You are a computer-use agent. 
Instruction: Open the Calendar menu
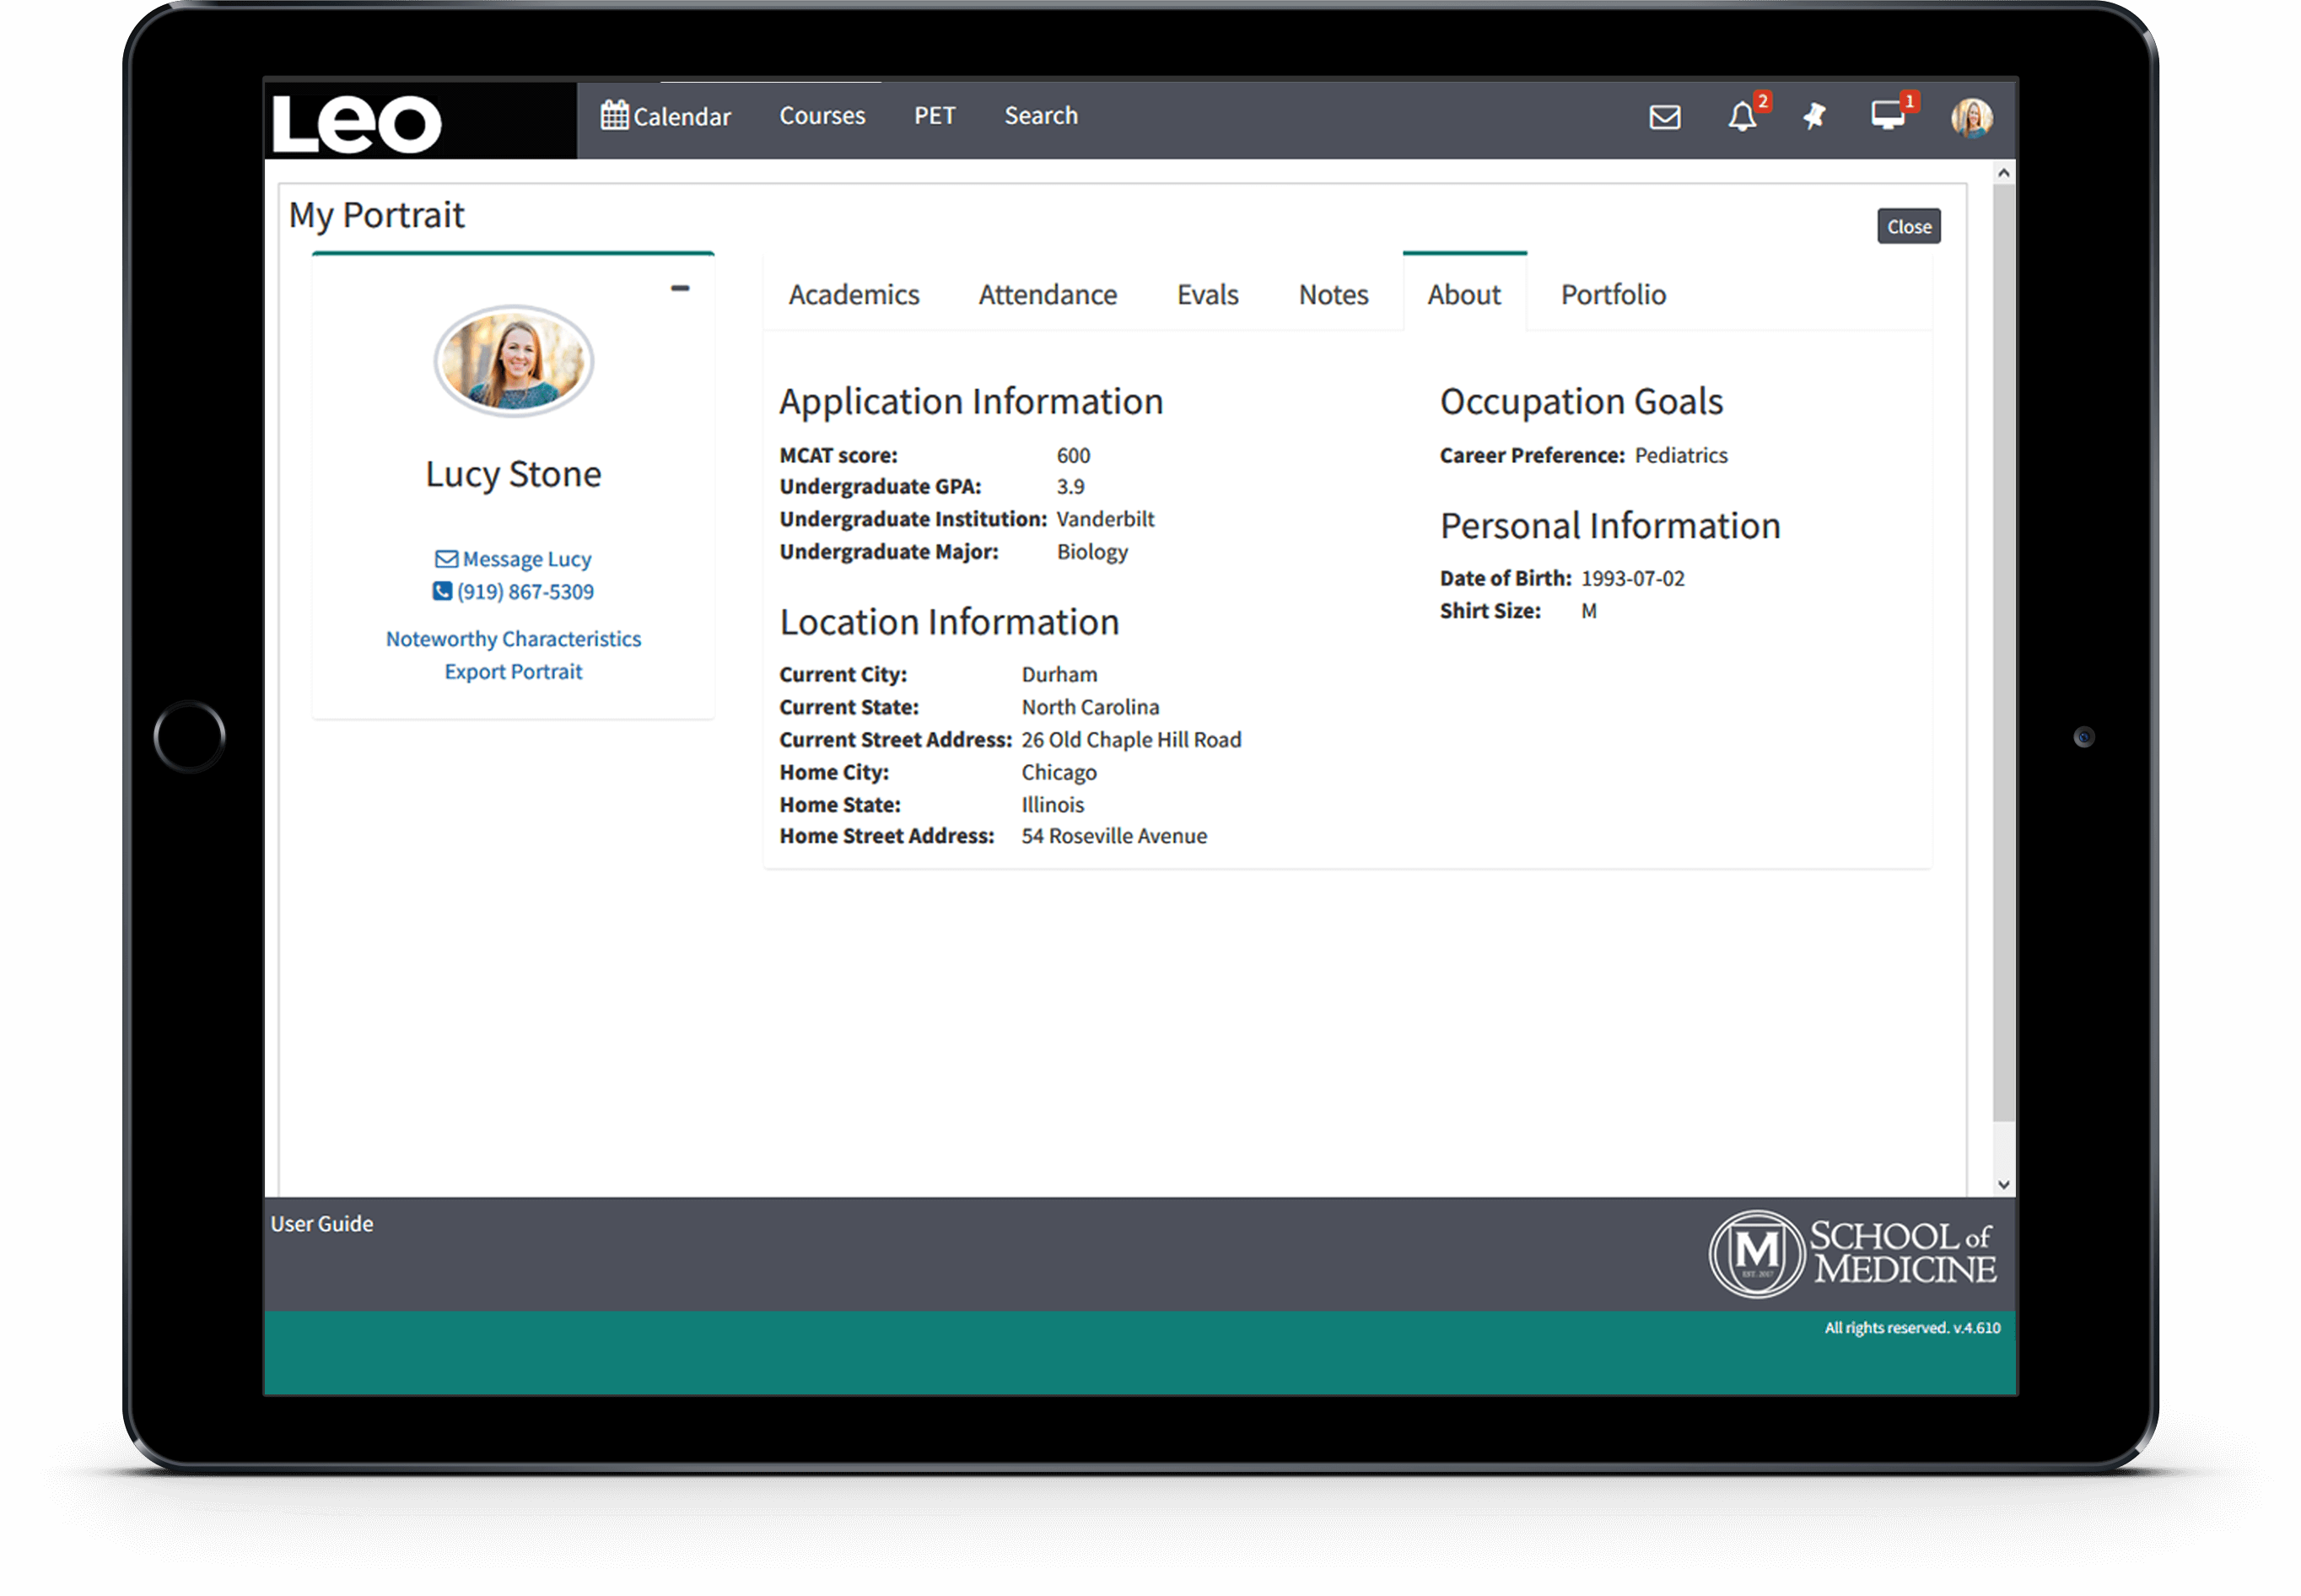click(x=666, y=116)
